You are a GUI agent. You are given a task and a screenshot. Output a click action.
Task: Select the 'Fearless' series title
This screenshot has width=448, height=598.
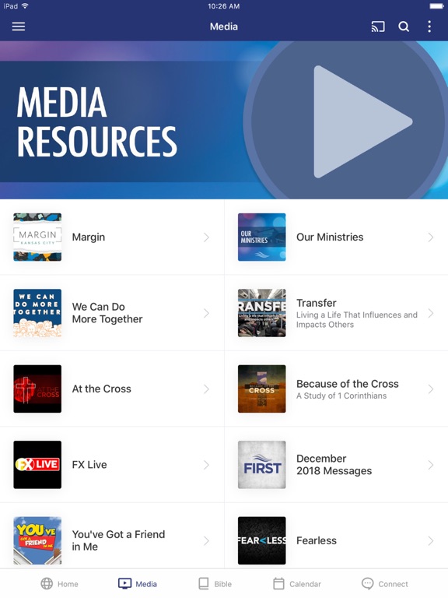(x=317, y=540)
